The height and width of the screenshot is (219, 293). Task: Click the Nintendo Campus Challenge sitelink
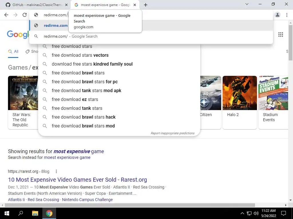pos(87,200)
